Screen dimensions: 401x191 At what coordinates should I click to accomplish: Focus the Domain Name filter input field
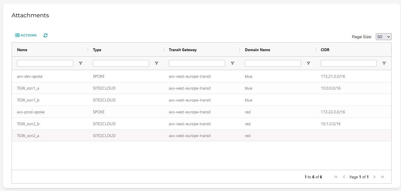click(273, 63)
